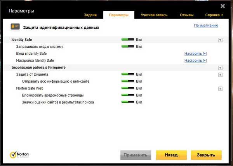Open the Учетная запись tab
This screenshot has height=166, width=233.
pyautogui.click(x=154, y=15)
